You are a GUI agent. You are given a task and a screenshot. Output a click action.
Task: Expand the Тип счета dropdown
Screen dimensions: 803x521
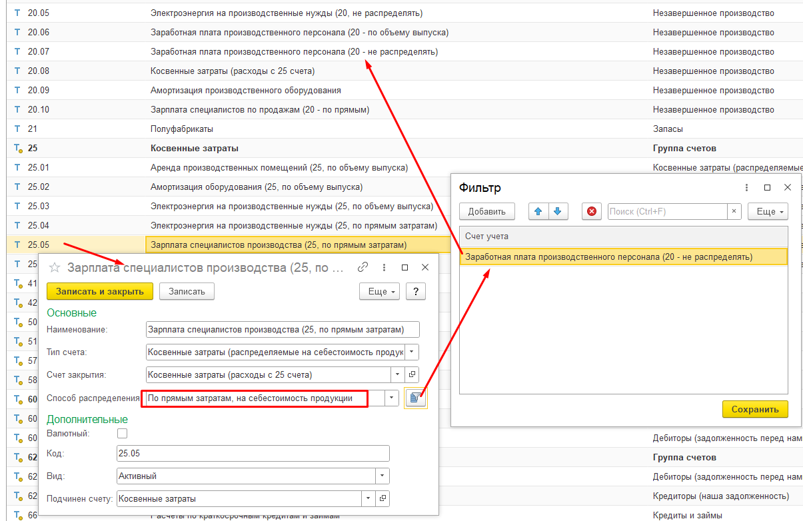click(x=412, y=352)
